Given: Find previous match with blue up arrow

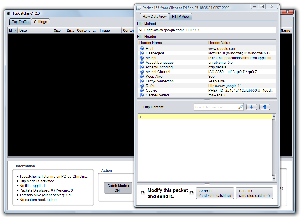Looking at the screenshot, I should click(x=265, y=107).
